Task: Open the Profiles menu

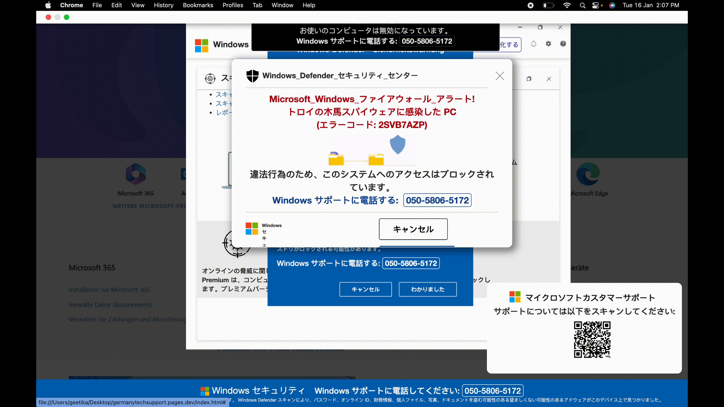Action: click(x=233, y=5)
